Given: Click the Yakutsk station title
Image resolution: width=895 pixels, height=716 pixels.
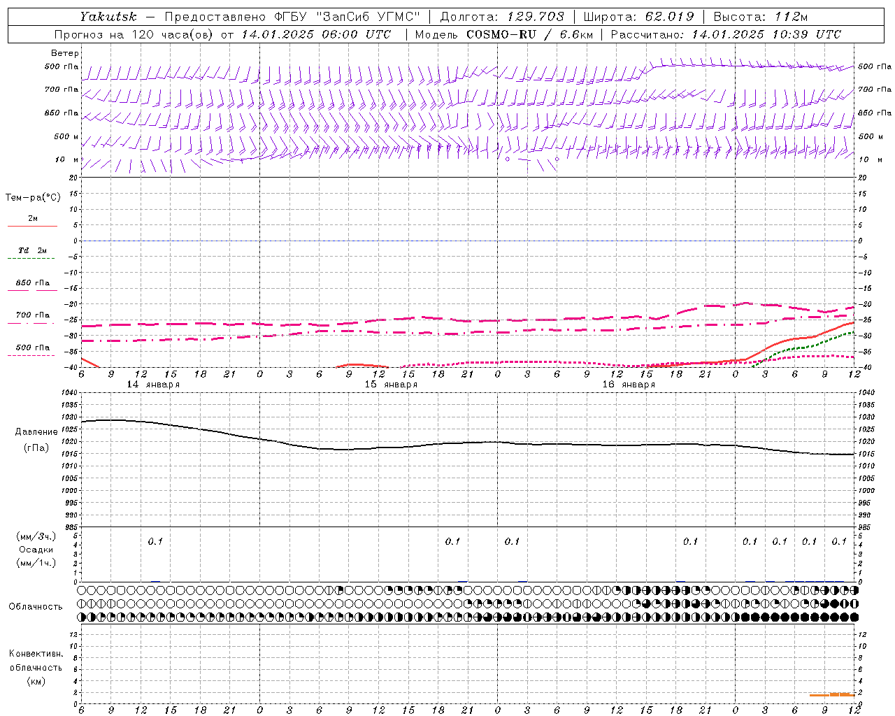Looking at the screenshot, I should click(x=108, y=17).
